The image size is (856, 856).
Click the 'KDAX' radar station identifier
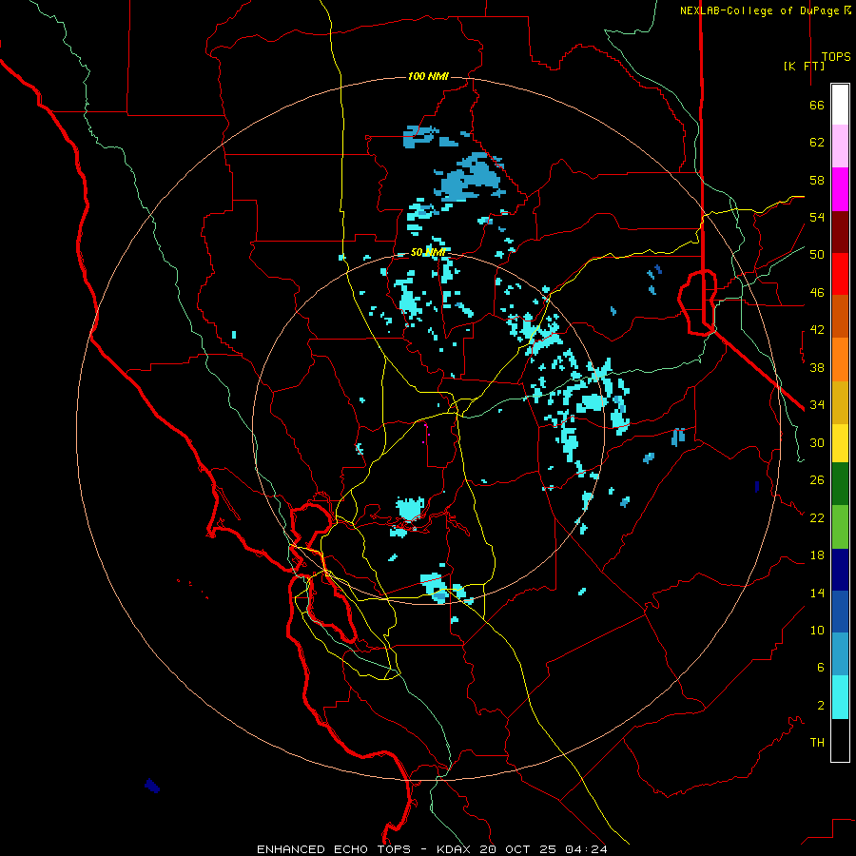point(456,849)
